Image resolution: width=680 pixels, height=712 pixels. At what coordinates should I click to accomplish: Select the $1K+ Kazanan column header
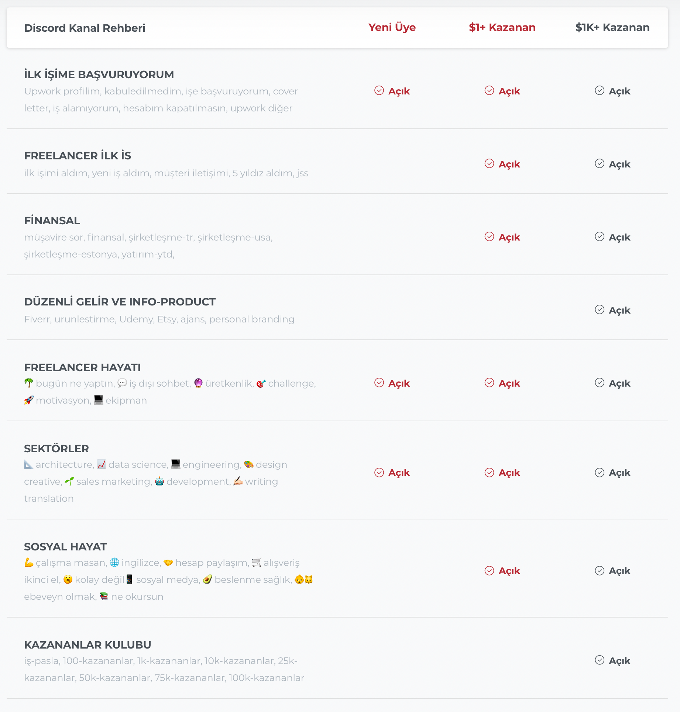tap(612, 27)
